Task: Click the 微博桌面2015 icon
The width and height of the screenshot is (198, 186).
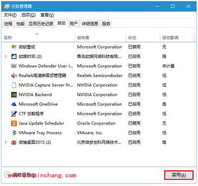Action: tap(14, 142)
